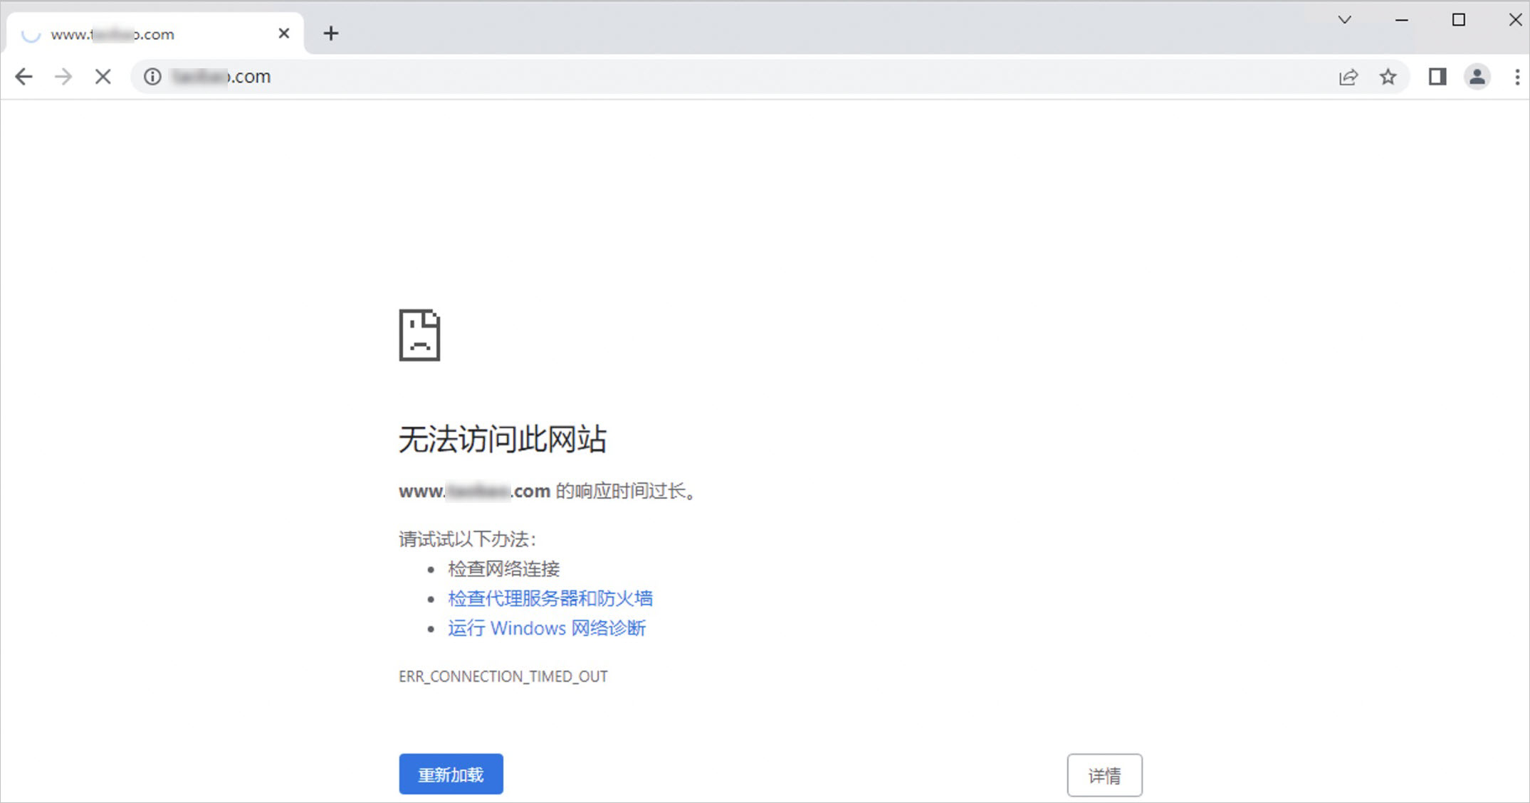Click the sad page error icon
1530x803 pixels.
[419, 335]
